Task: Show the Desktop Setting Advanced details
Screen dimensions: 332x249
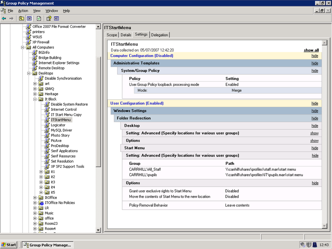Action: point(314,133)
